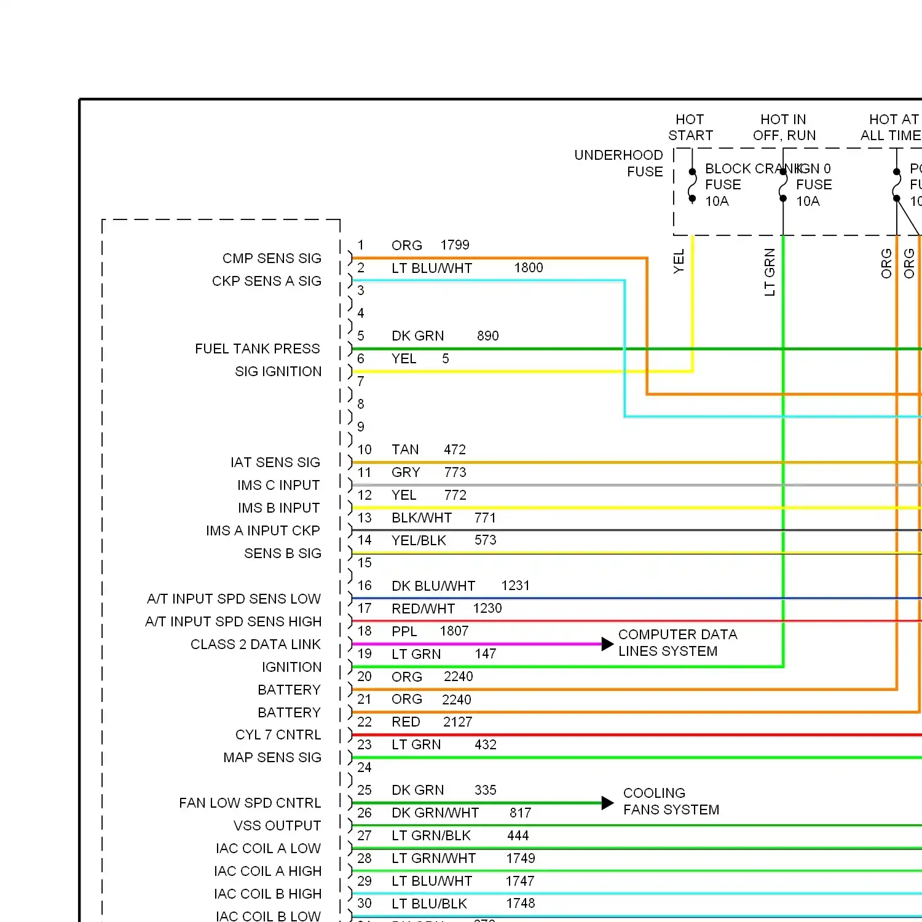This screenshot has width=922, height=922.
Task: Click the HOT IN OFF, RUN header
Action: (784, 127)
